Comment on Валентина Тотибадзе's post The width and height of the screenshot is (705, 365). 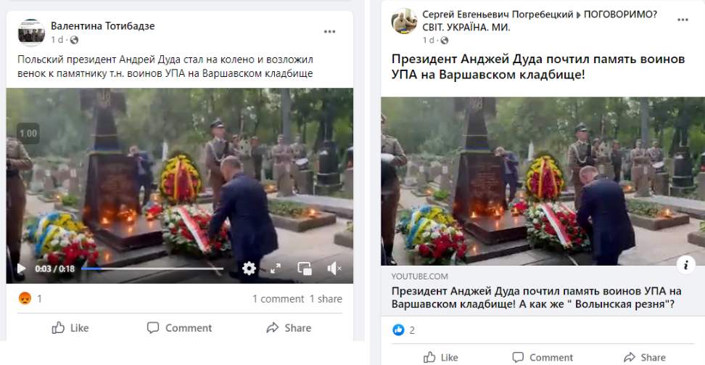pyautogui.click(x=179, y=328)
